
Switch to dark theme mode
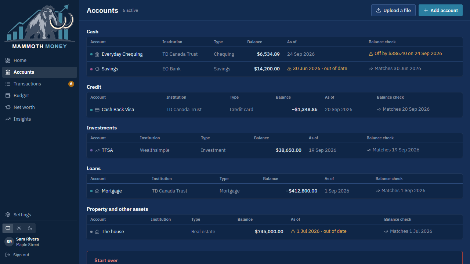click(x=30, y=228)
